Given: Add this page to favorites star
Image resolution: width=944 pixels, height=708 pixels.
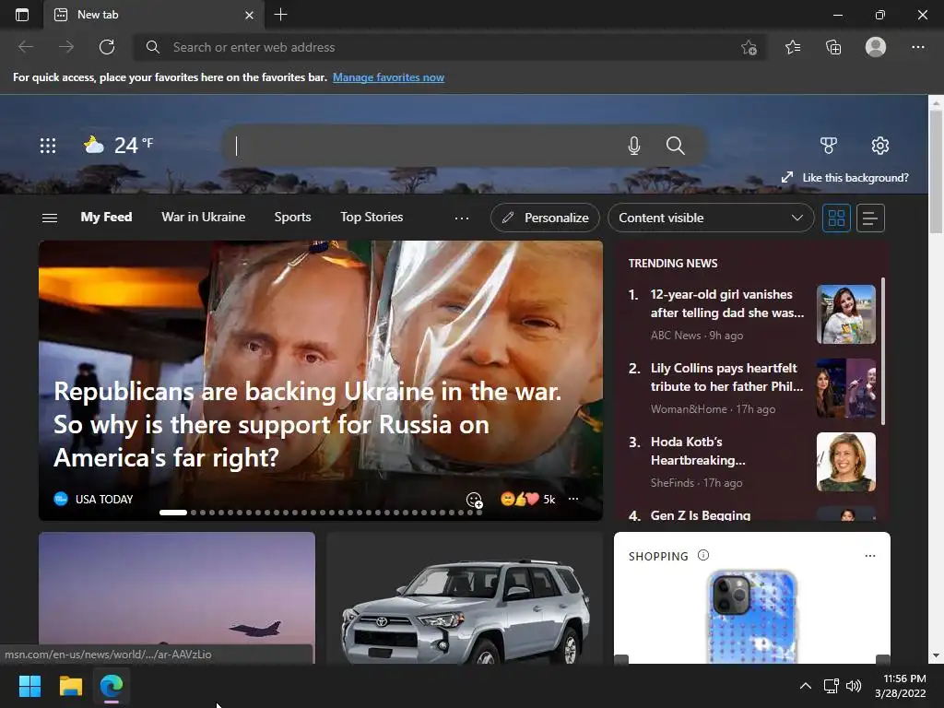Looking at the screenshot, I should pyautogui.click(x=749, y=47).
